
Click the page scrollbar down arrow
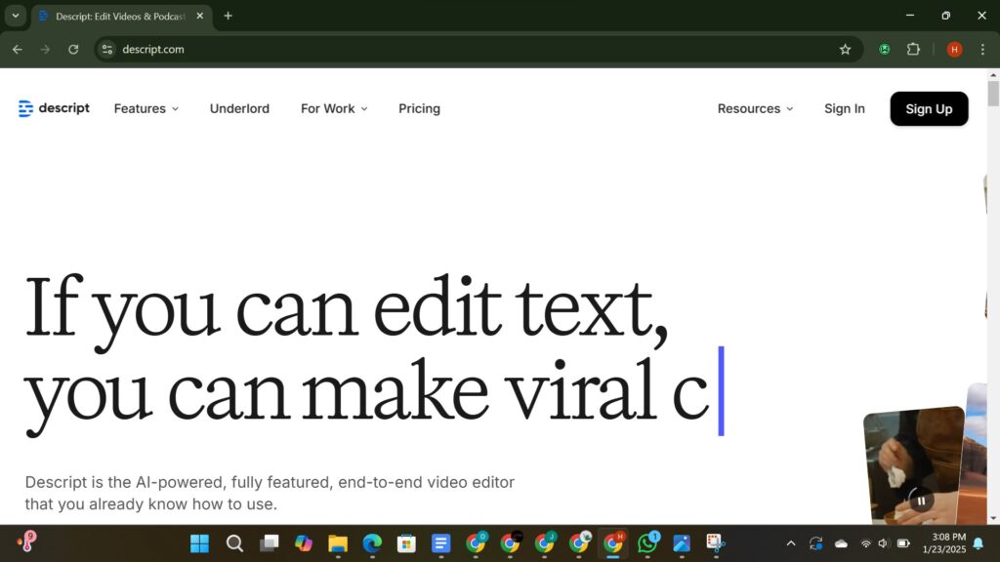pyautogui.click(x=993, y=518)
